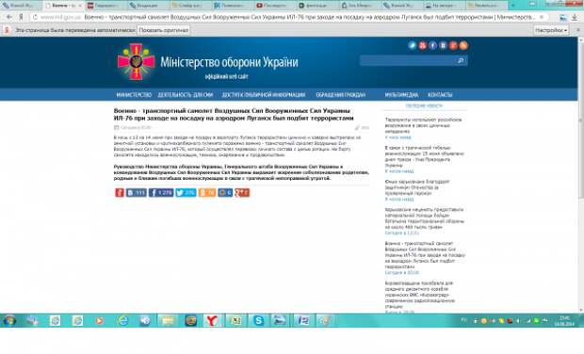
Task: Open Excel from the taskbar
Action: (235, 320)
